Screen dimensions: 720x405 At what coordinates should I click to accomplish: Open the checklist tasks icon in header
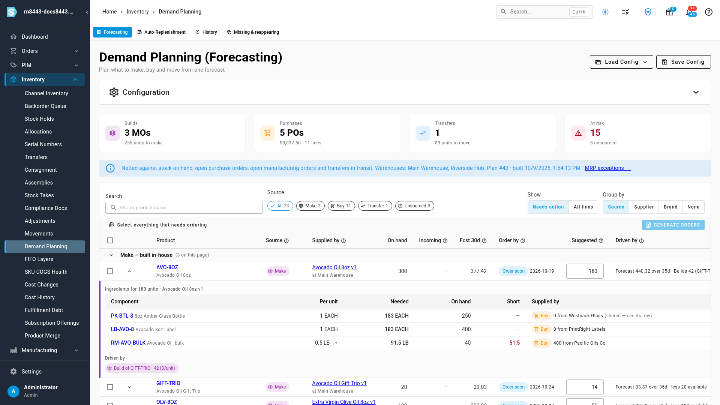(625, 12)
